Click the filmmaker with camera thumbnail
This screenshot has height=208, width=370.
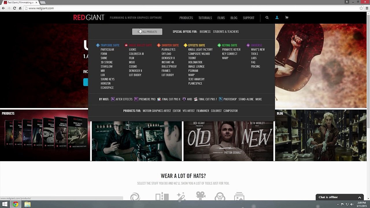tap(137, 141)
